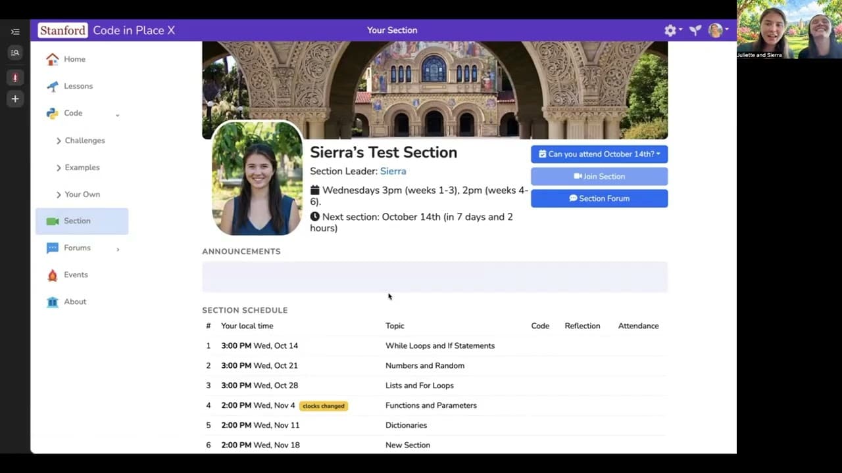Click the 'Dictionaries' topic
The height and width of the screenshot is (473, 842).
click(406, 425)
